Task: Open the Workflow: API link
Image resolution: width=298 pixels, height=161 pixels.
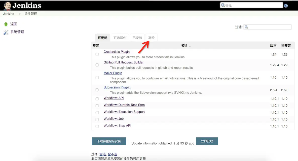Action: 114,98
